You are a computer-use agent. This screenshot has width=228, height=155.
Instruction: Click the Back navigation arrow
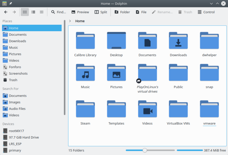(6, 12)
